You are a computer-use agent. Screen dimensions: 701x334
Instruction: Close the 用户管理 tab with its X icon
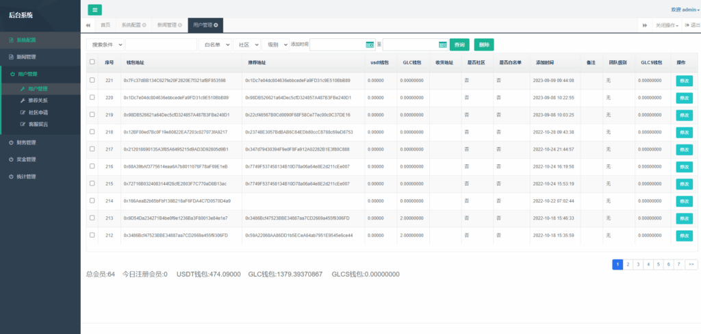[x=216, y=25]
